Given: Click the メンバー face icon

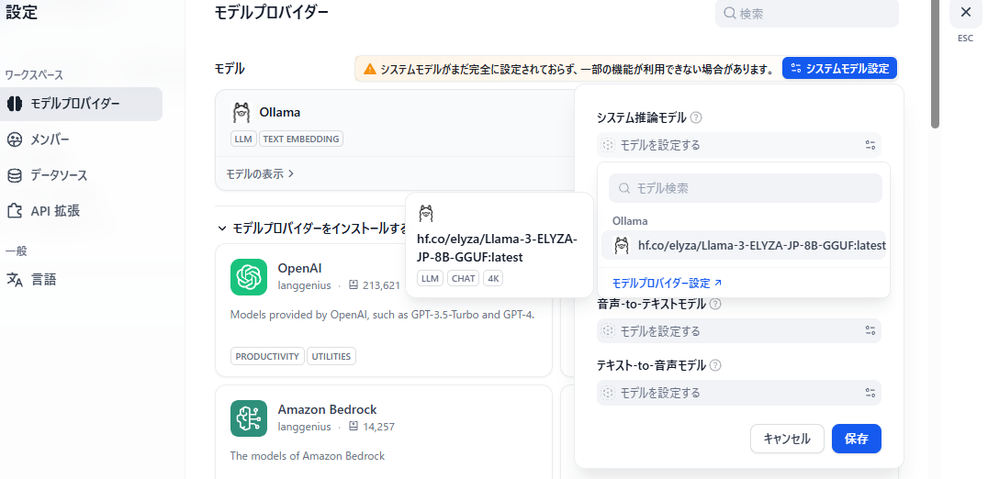Looking at the screenshot, I should tap(15, 139).
